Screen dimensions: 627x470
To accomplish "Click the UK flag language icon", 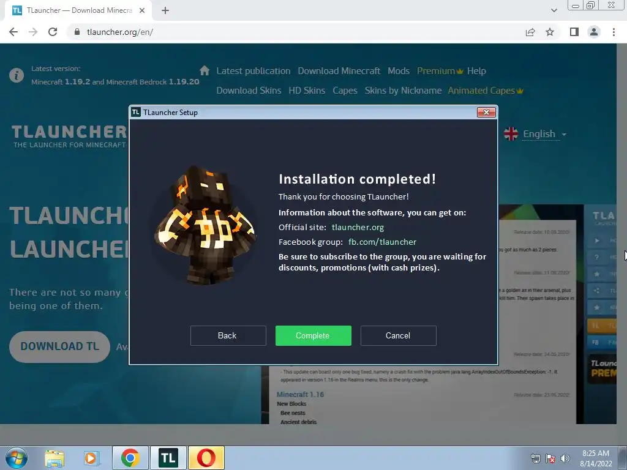I will [x=511, y=134].
